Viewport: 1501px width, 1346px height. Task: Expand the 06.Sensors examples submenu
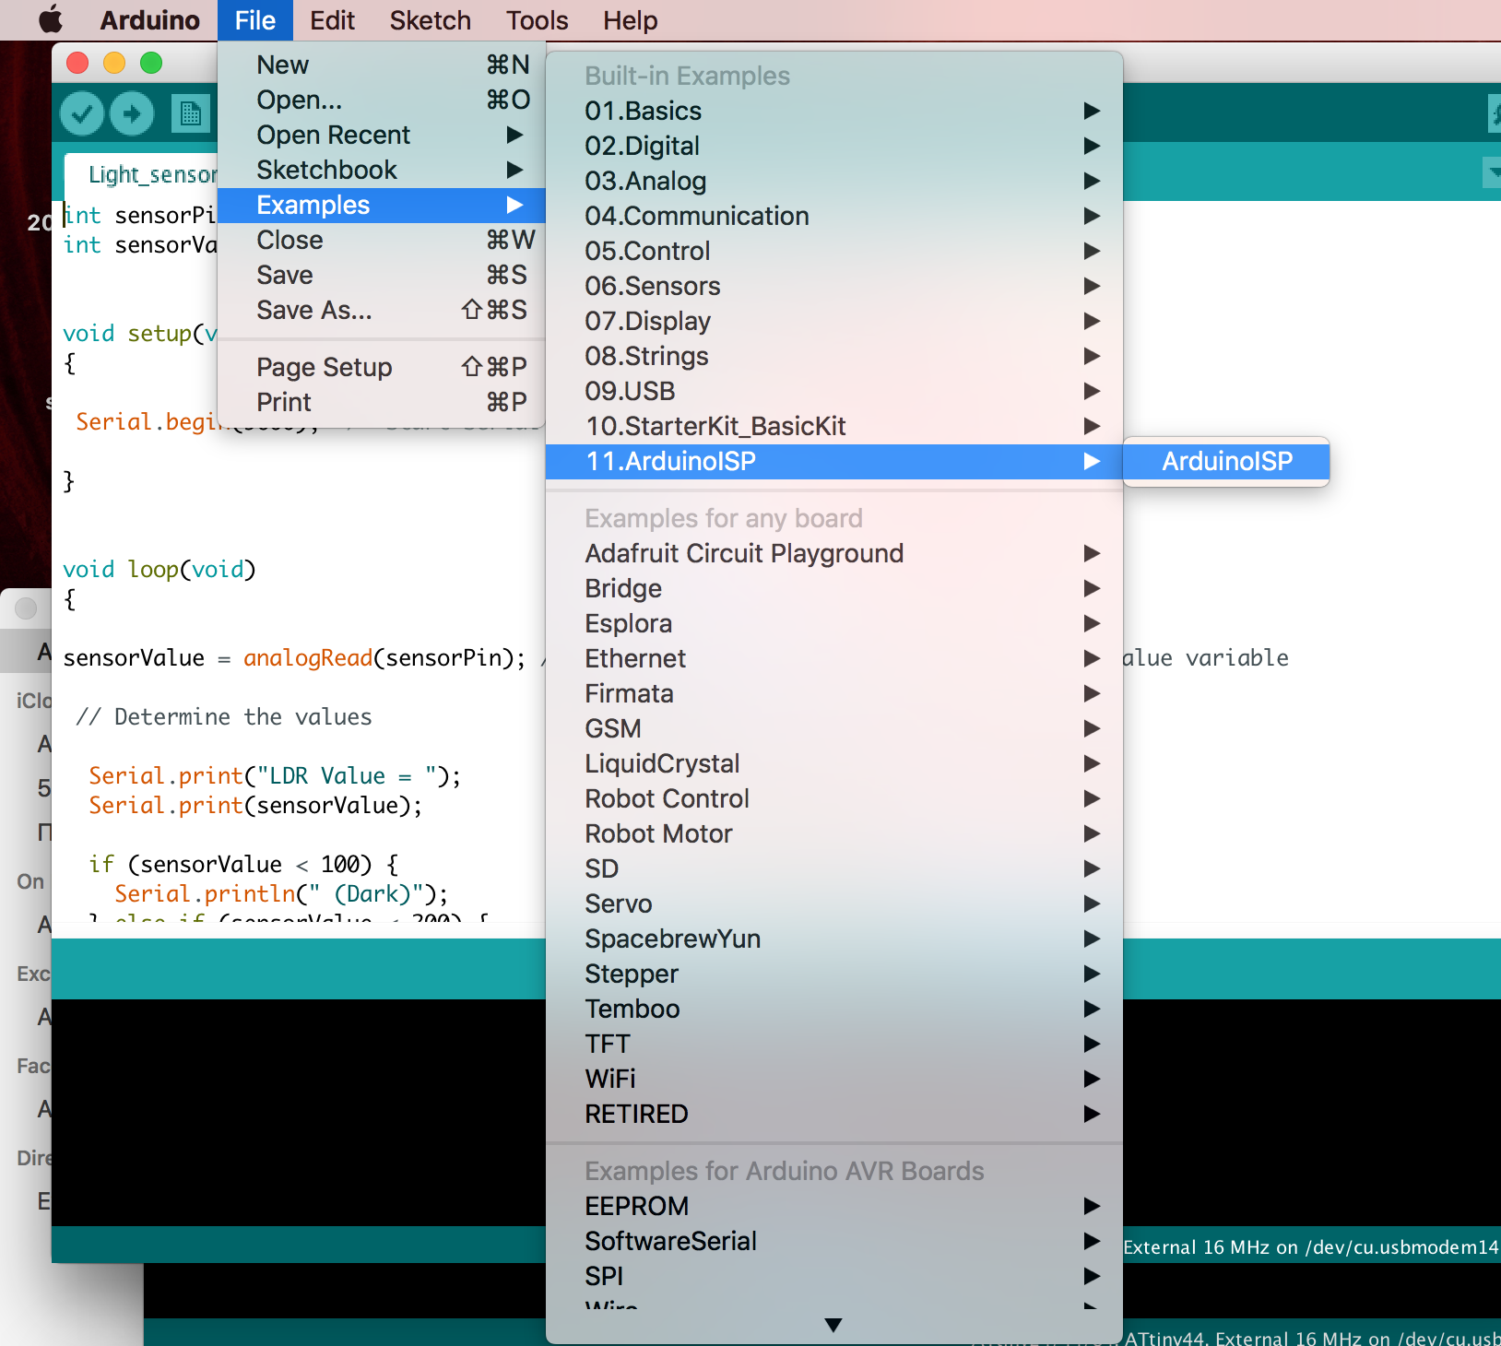834,286
